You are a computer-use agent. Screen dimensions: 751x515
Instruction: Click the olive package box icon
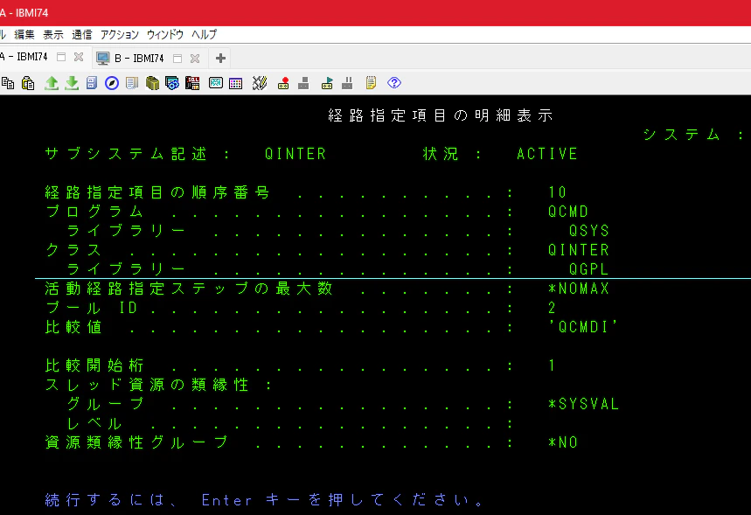coord(152,83)
